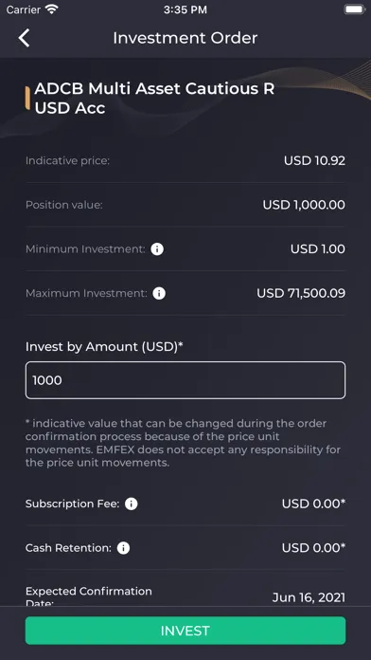Tap the Maximum Investment info icon
This screenshot has width=371, height=660.
coord(159,293)
